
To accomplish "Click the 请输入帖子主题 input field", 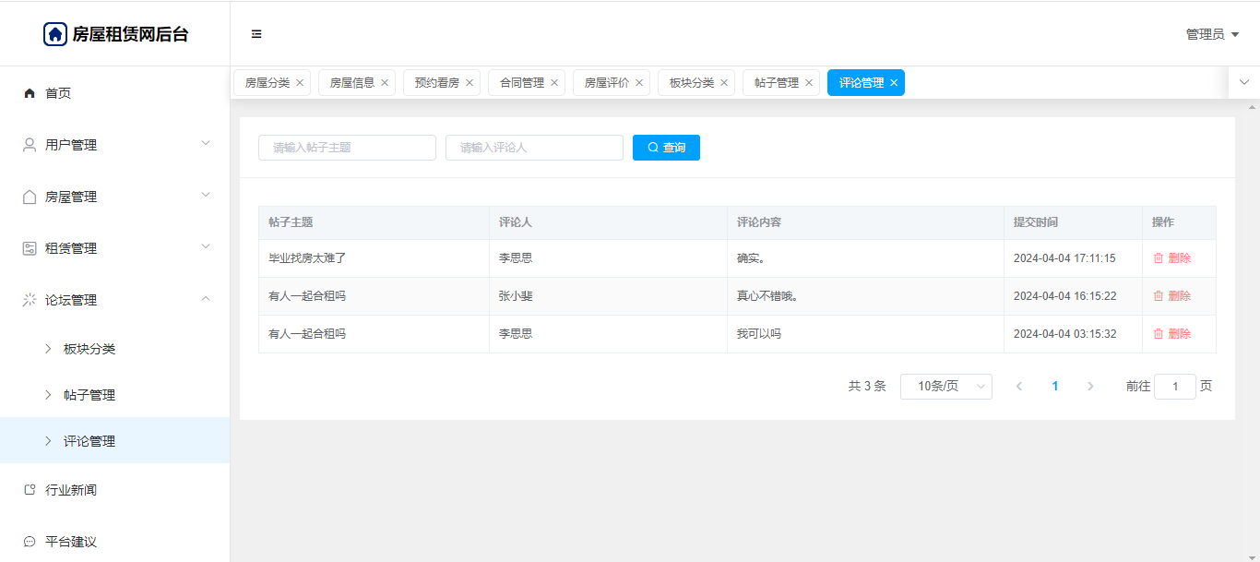I will (347, 148).
